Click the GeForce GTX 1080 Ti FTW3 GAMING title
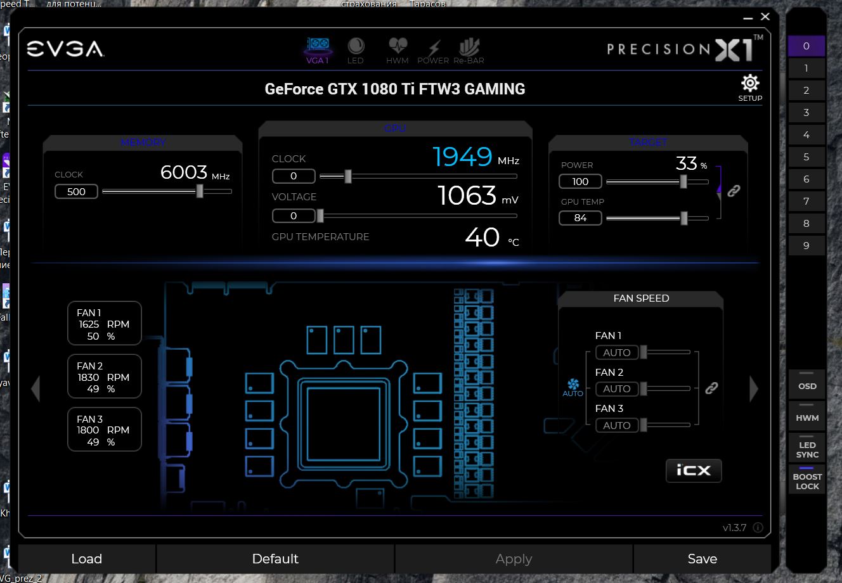The height and width of the screenshot is (583, 842). [395, 89]
